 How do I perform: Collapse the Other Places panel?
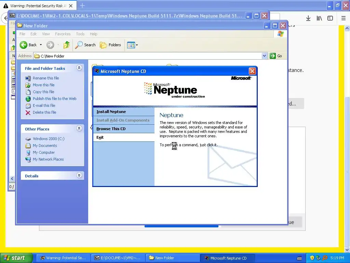(x=79, y=128)
